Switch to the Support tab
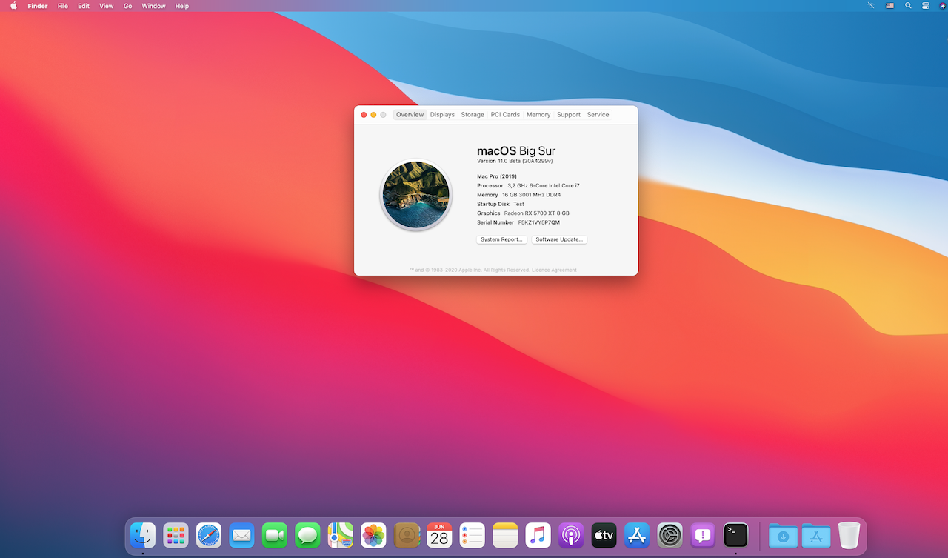The width and height of the screenshot is (948, 558). [x=569, y=115]
